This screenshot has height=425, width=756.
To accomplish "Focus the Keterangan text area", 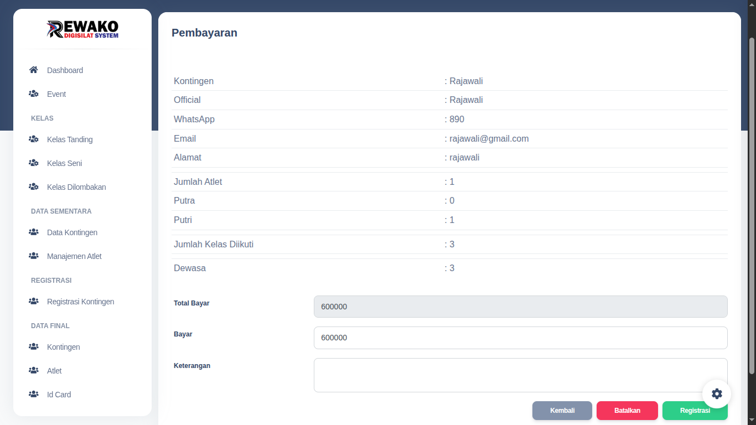I will [520, 375].
